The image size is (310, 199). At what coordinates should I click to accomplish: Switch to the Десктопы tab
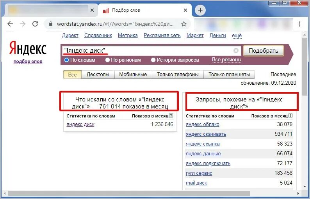click(x=98, y=75)
